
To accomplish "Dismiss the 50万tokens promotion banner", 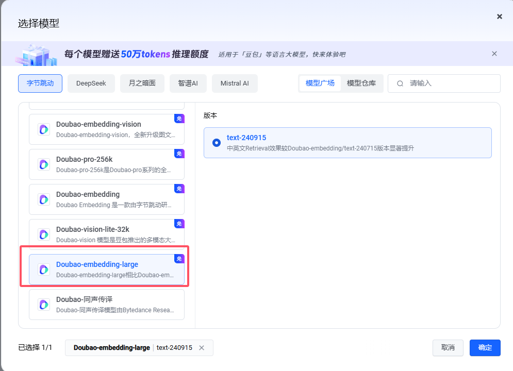I will (x=494, y=54).
